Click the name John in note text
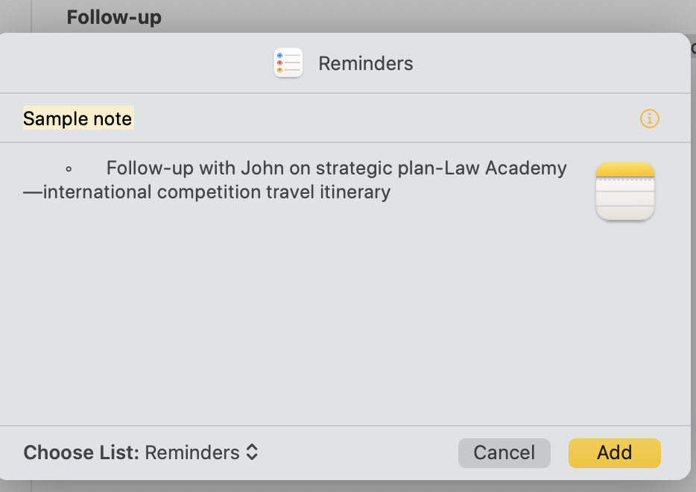The image size is (696, 492). pyautogui.click(x=259, y=168)
